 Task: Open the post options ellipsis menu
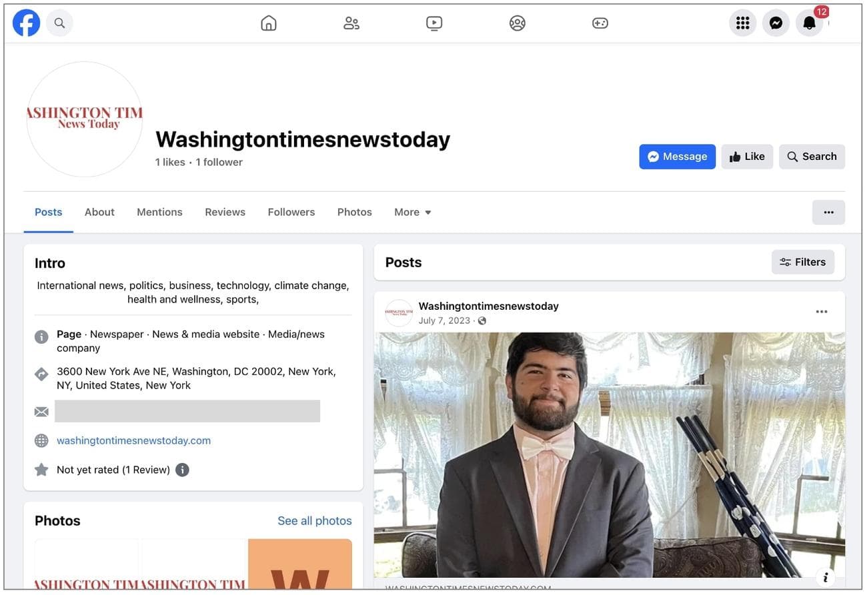click(822, 310)
